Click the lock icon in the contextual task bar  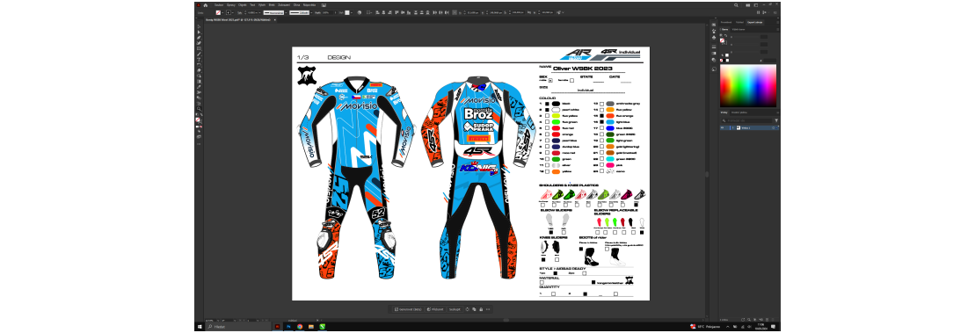click(481, 309)
